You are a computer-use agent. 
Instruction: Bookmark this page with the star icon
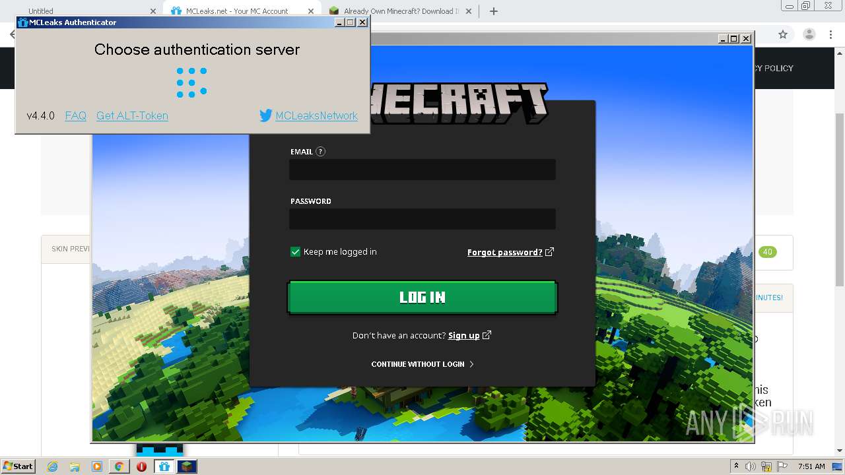tap(783, 34)
